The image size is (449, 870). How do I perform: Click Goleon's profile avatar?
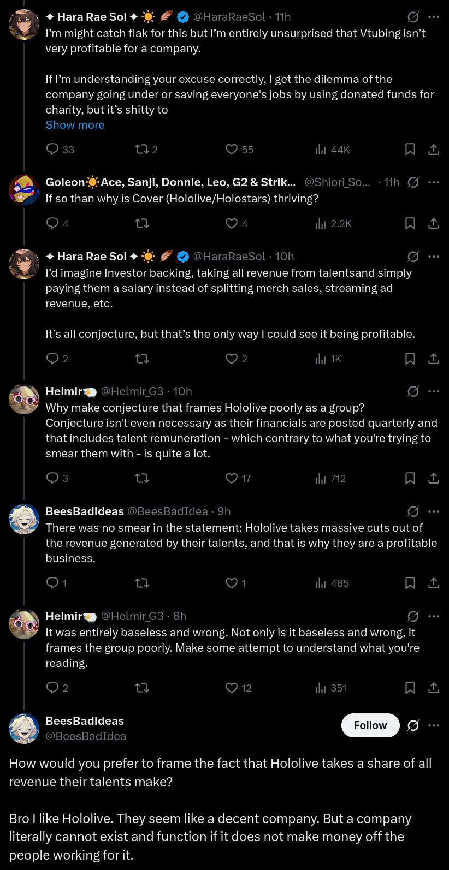pyautogui.click(x=24, y=189)
